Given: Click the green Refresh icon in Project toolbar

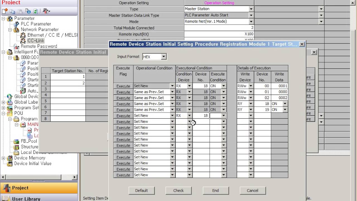Looking at the screenshot, I should pyautogui.click(x=35, y=11).
